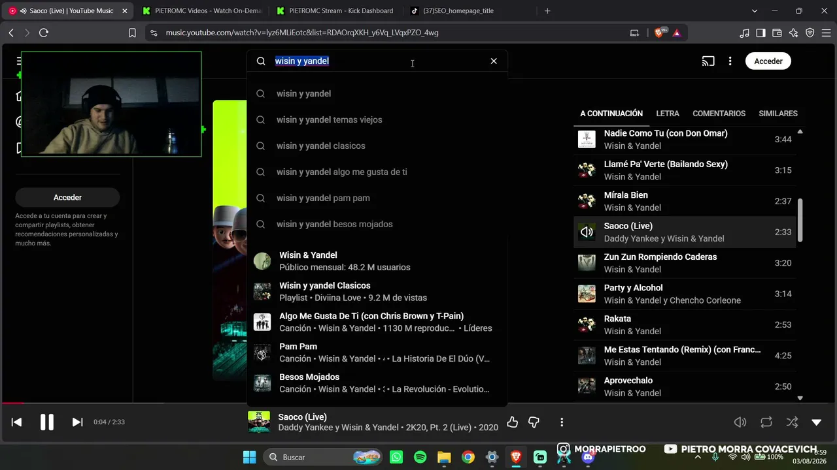
Task: Open the SIMILARES tab
Action: click(778, 114)
